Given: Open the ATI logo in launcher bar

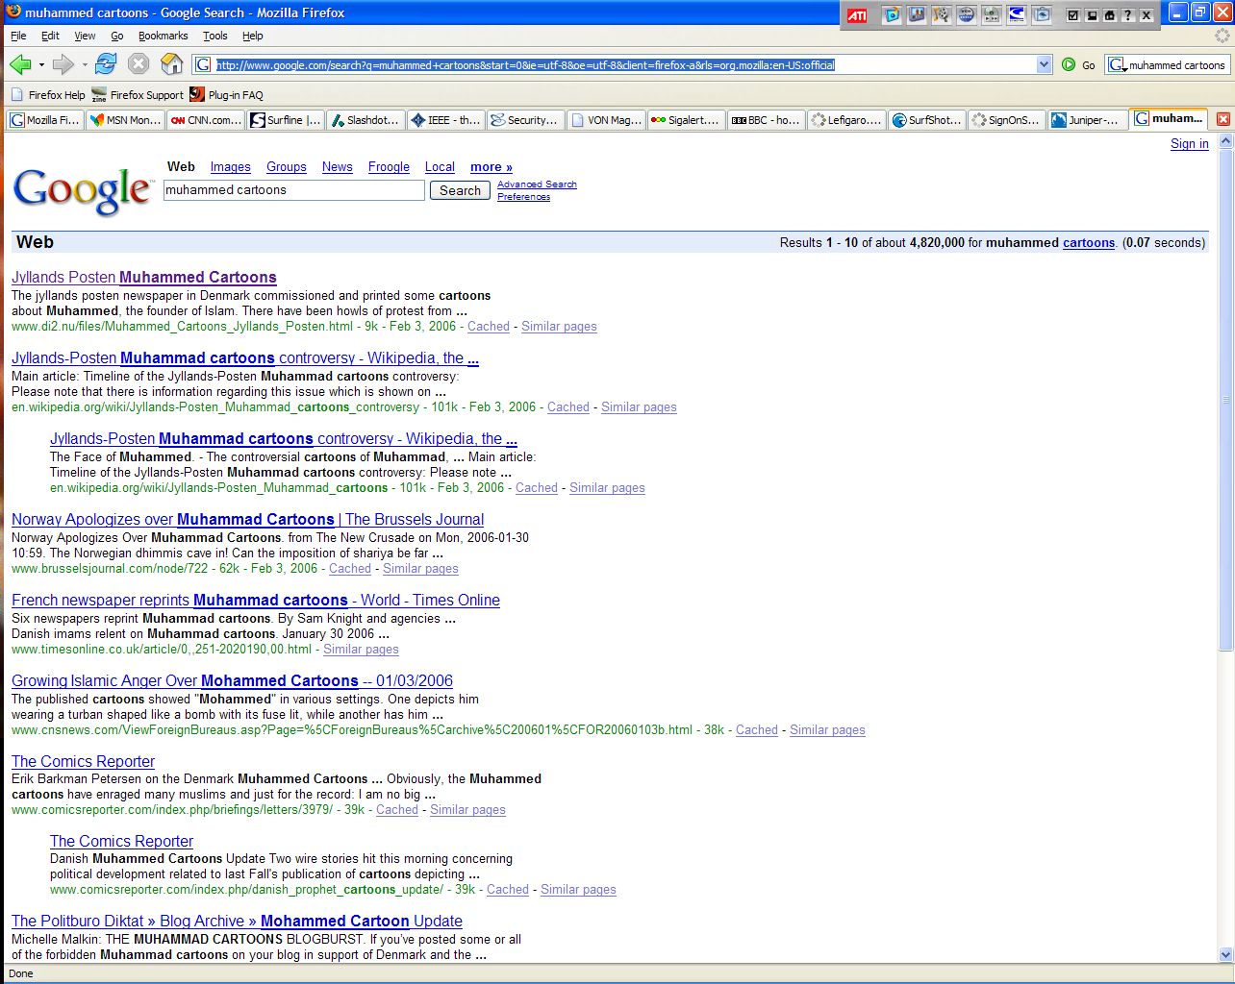Looking at the screenshot, I should pyautogui.click(x=856, y=14).
